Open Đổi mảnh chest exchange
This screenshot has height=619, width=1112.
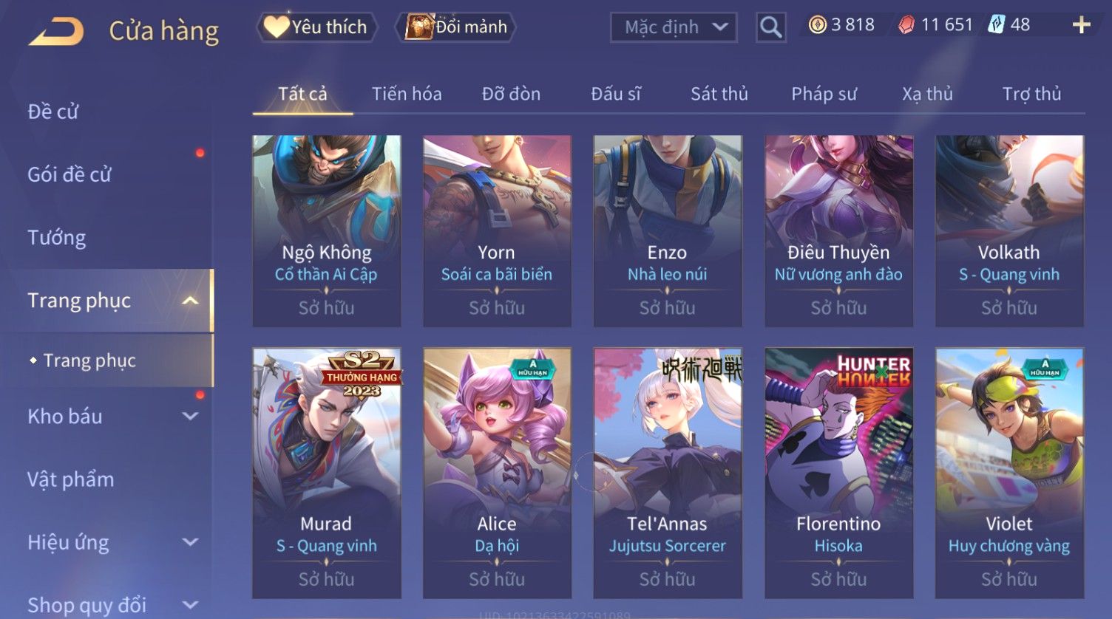click(x=456, y=27)
